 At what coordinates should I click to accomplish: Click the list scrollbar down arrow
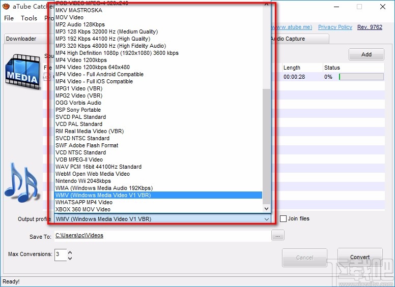click(267, 209)
